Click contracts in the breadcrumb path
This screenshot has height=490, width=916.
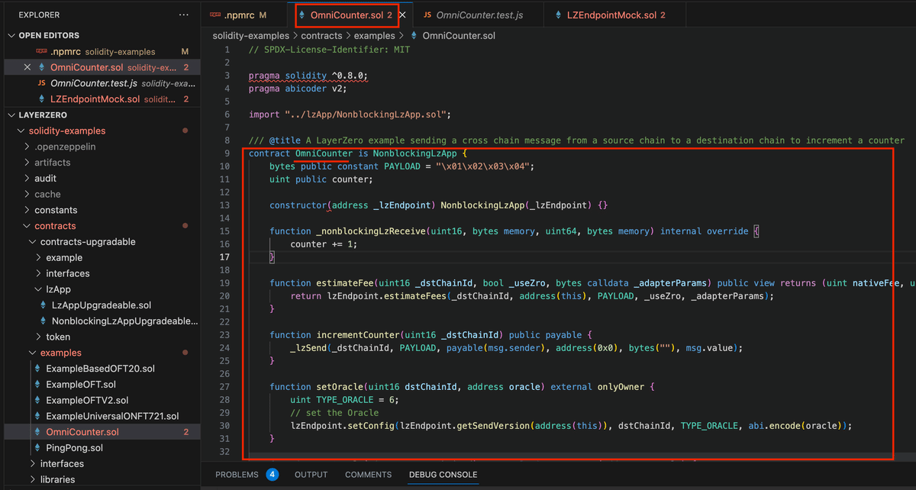pos(322,35)
